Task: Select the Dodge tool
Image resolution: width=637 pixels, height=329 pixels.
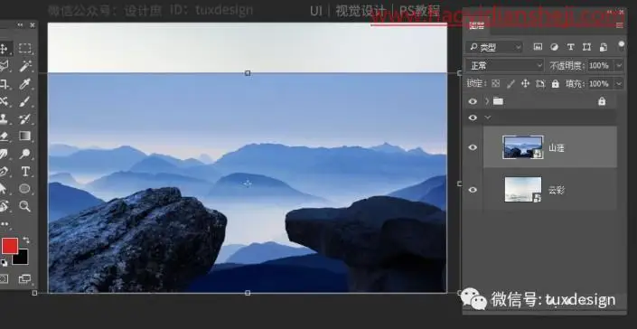Action: 25,154
